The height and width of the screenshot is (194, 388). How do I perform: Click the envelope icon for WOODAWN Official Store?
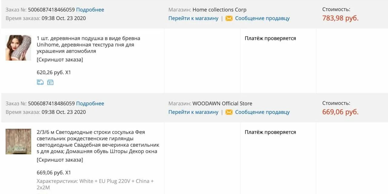pos(229,112)
